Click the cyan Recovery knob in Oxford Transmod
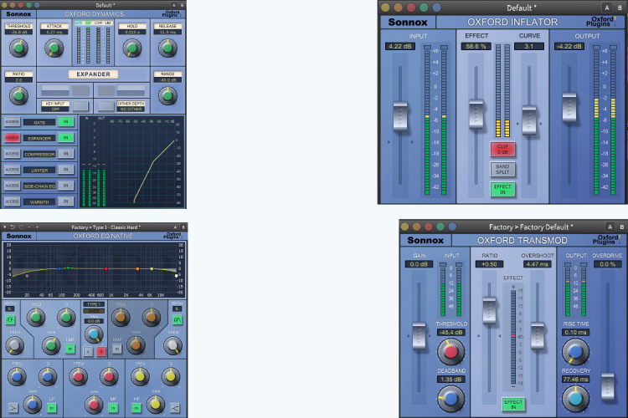628x418 pixels. point(575,399)
